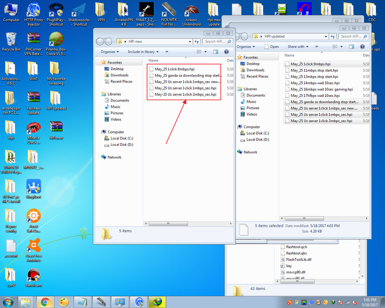The width and height of the screenshot is (385, 308).
Task: Toggle preview pane in HPI updated window
Action: [x=352, y=47]
